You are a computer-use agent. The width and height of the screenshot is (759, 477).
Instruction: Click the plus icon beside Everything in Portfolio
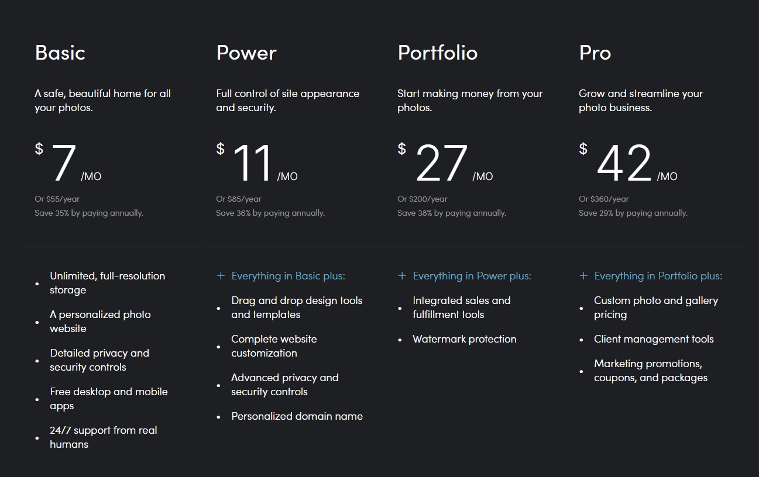click(x=583, y=276)
